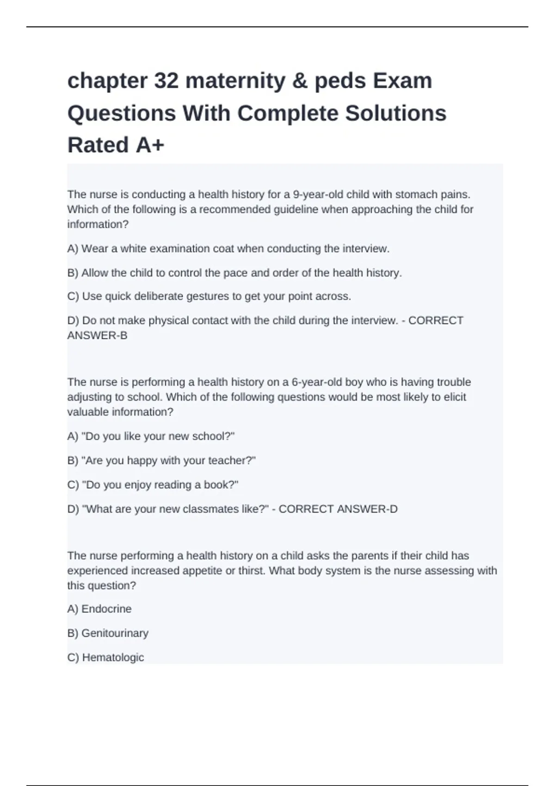The width and height of the screenshot is (555, 786).
Task: Select option C) Hematologic
Action: [x=105, y=657]
